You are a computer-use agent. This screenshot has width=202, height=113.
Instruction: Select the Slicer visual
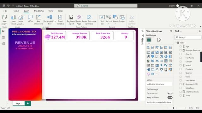[148, 65]
